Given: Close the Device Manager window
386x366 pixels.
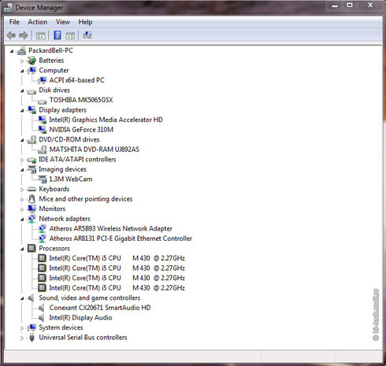Looking at the screenshot, I should [370, 6].
